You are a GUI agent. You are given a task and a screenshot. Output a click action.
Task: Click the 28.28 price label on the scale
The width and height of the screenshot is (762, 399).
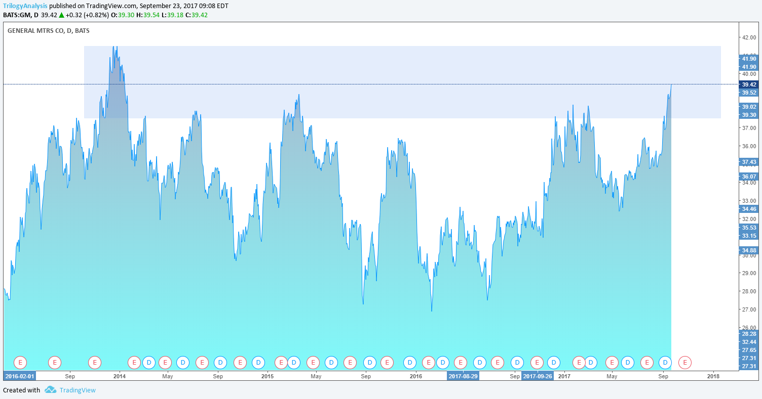coord(749,334)
